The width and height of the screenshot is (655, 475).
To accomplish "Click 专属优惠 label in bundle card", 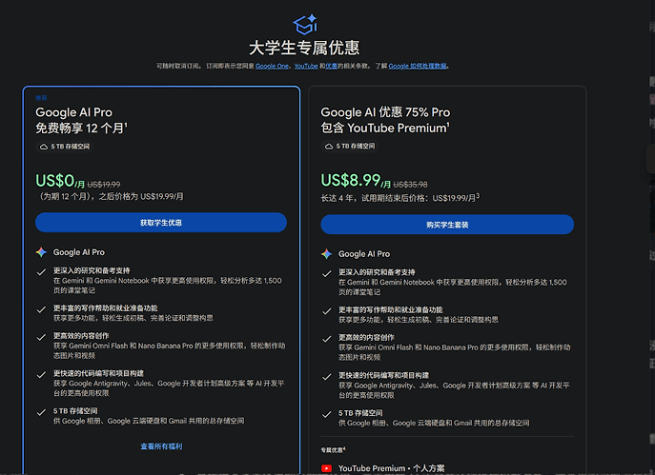I will pos(333,450).
